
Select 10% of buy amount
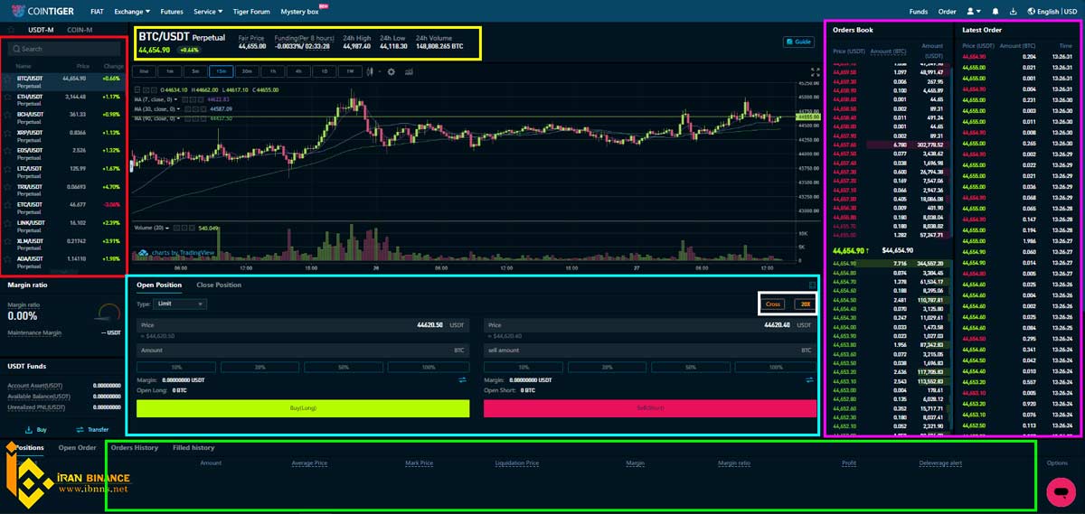click(175, 368)
